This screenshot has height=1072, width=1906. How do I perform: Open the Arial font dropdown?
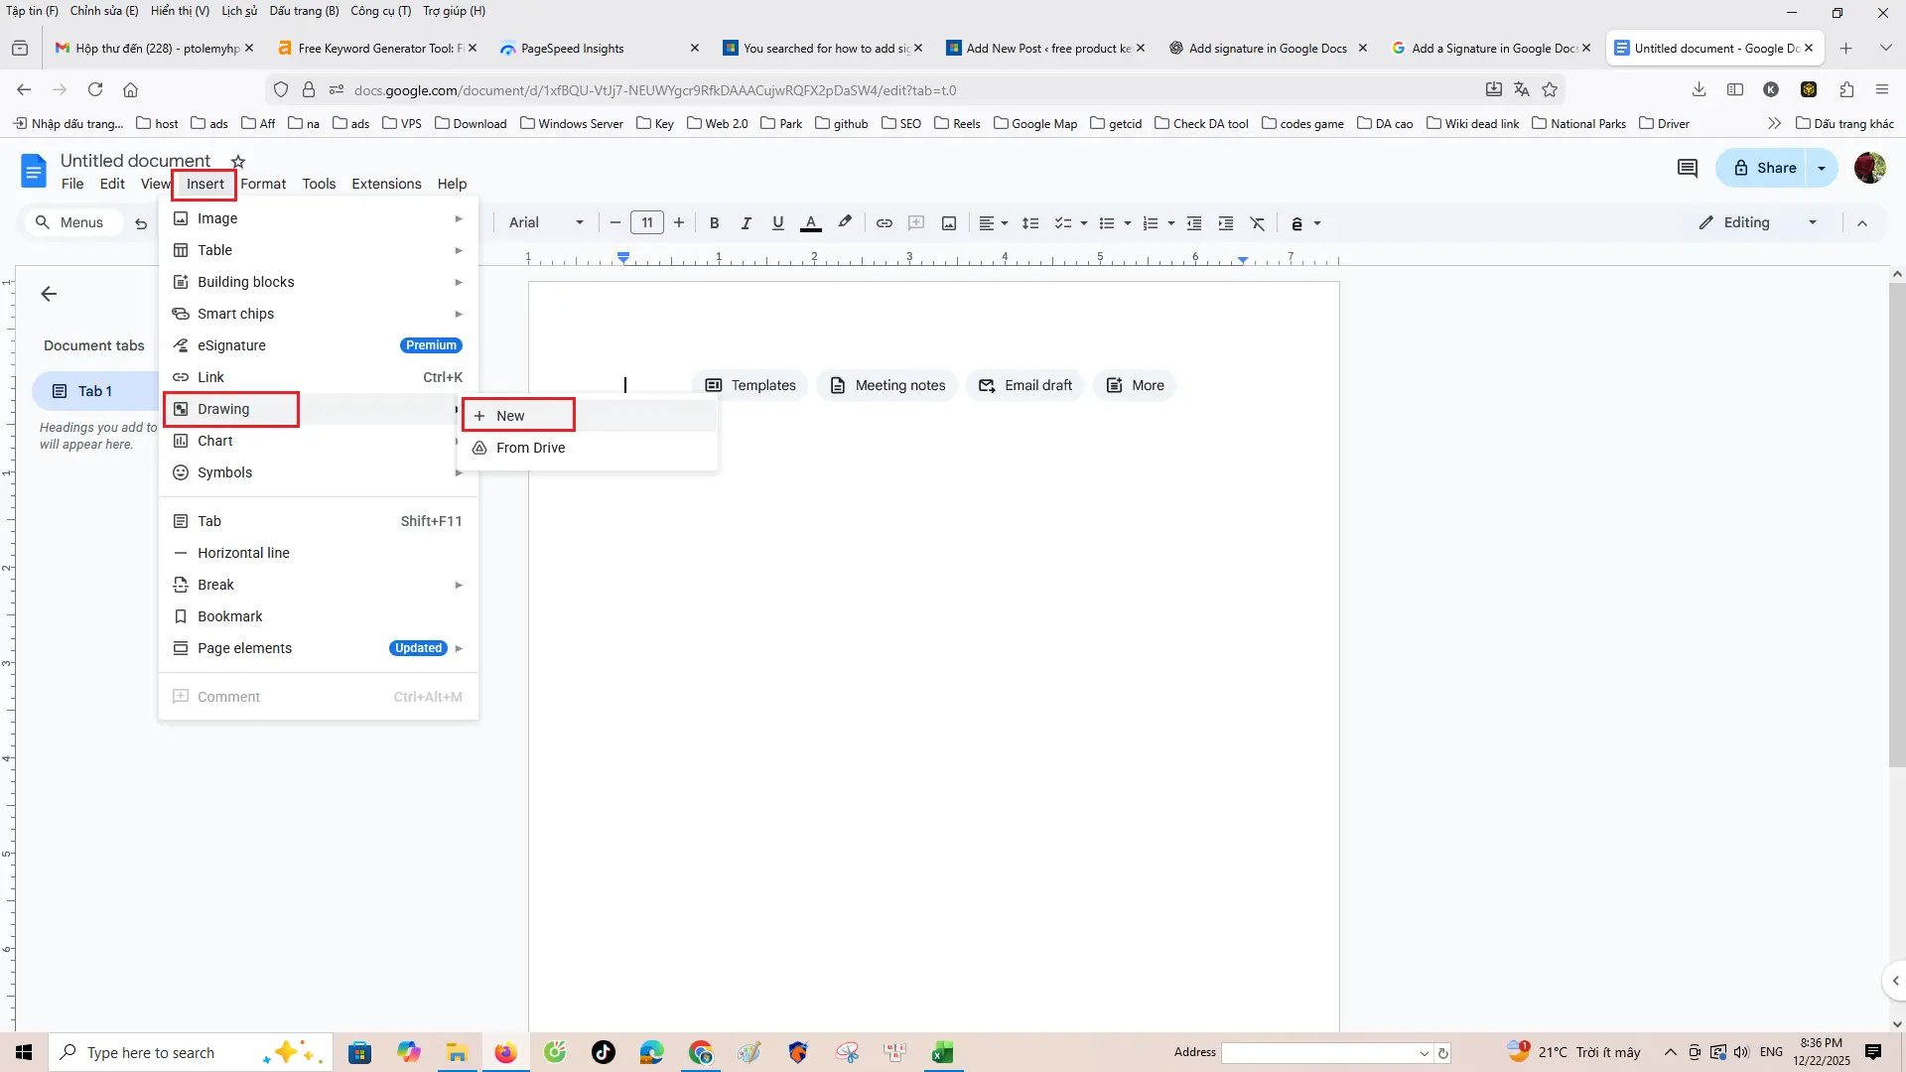point(545,223)
